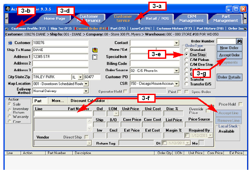The width and height of the screenshot is (250, 170).
Task: Open the Part Management tab
Action: [x=225, y=19]
